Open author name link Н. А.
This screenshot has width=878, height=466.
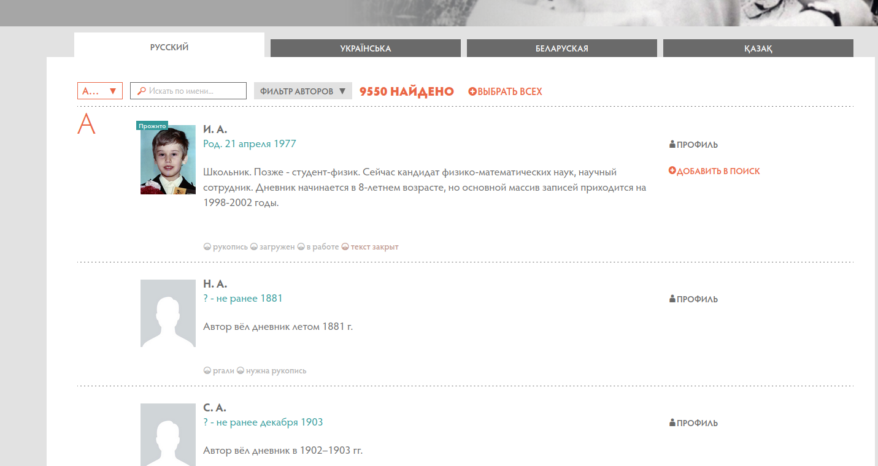click(215, 284)
